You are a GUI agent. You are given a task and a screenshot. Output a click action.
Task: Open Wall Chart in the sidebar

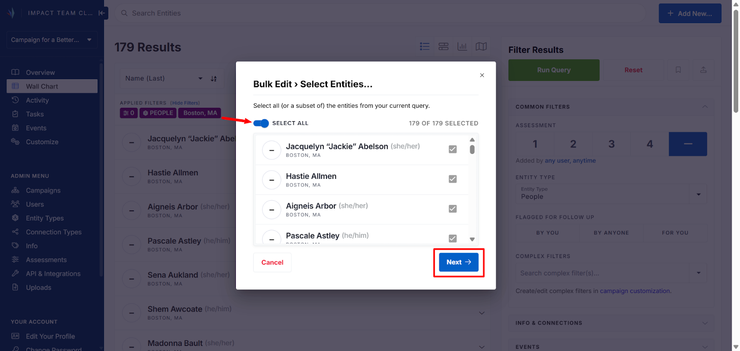[x=52, y=86]
